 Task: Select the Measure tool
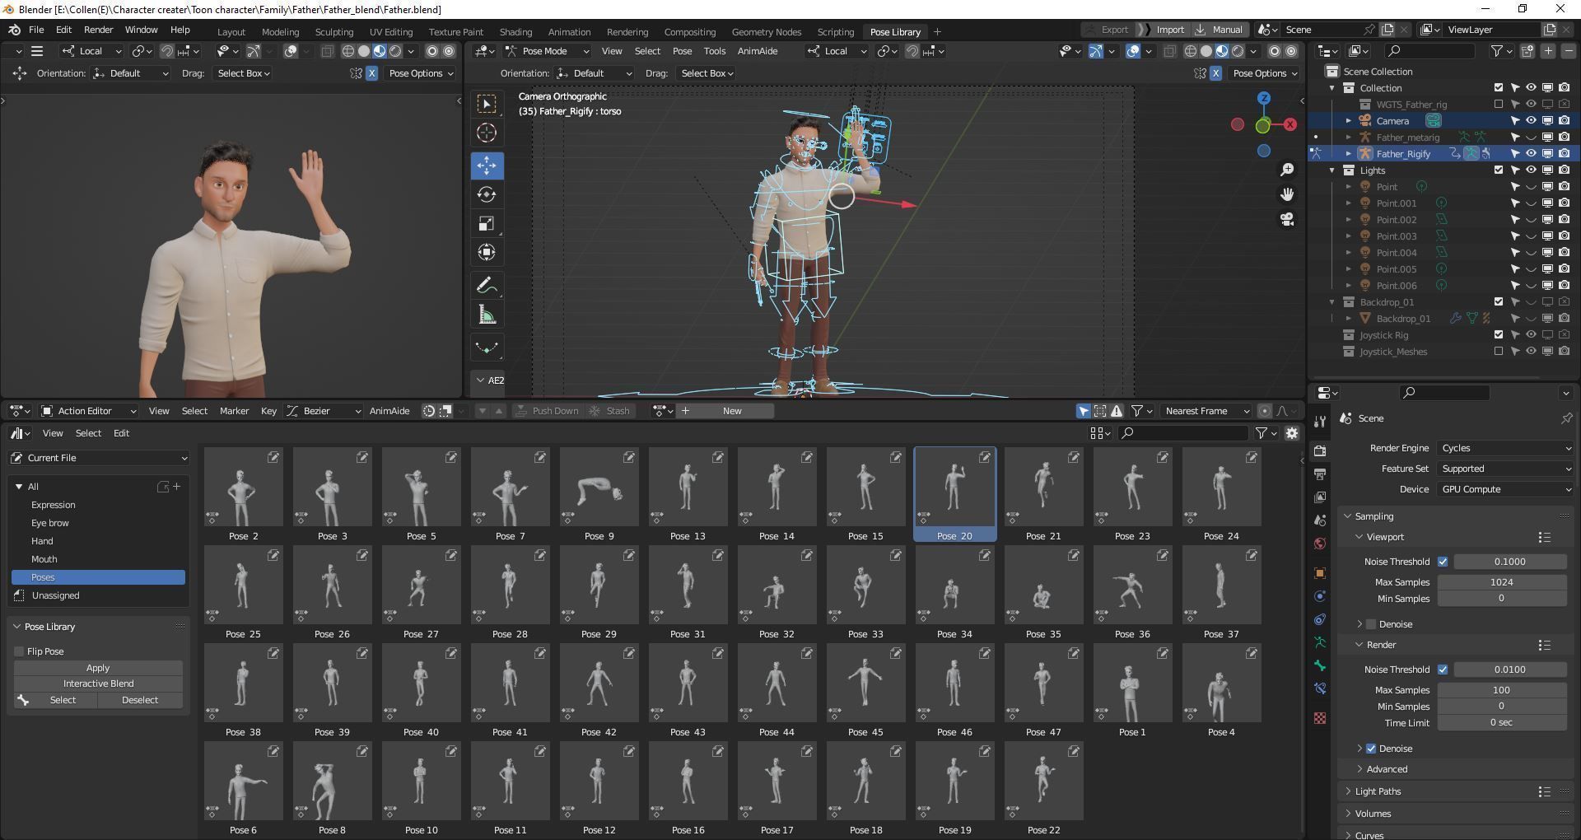(x=487, y=315)
